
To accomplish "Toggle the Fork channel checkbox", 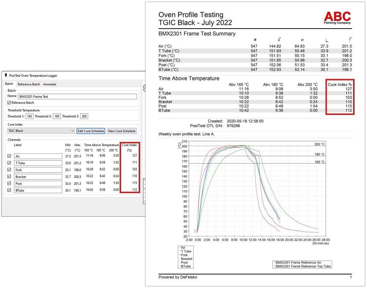I will tap(9, 170).
